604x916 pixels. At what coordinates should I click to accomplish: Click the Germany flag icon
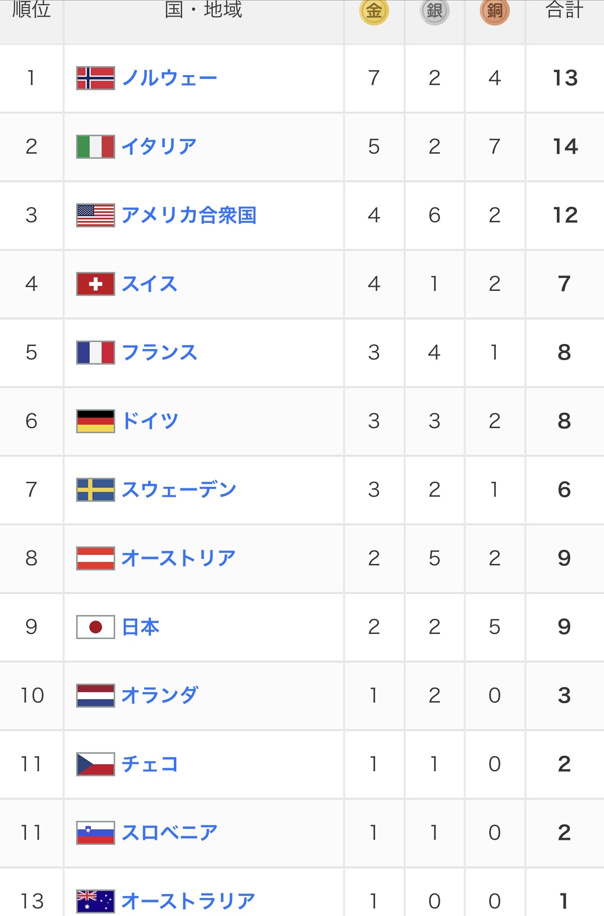(x=95, y=421)
